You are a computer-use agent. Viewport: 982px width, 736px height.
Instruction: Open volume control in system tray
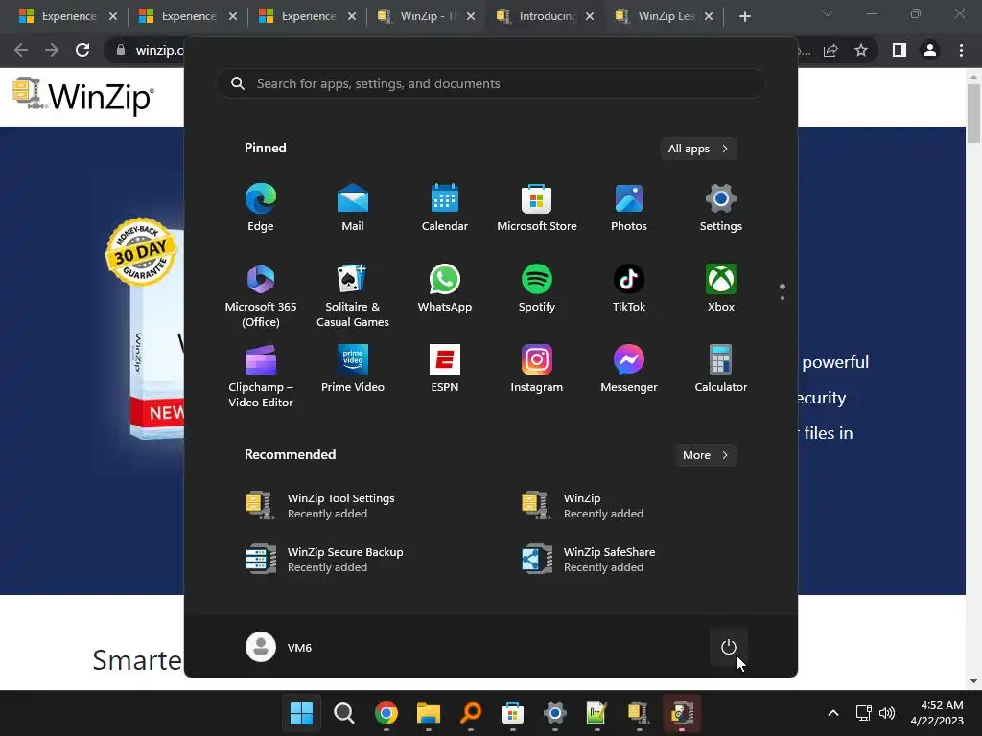tap(887, 713)
